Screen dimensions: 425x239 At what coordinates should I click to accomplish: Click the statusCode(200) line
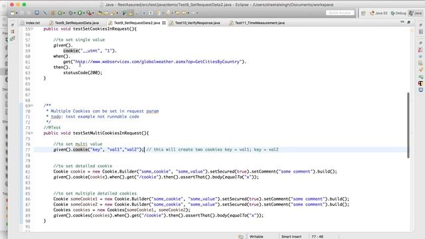click(x=82, y=72)
